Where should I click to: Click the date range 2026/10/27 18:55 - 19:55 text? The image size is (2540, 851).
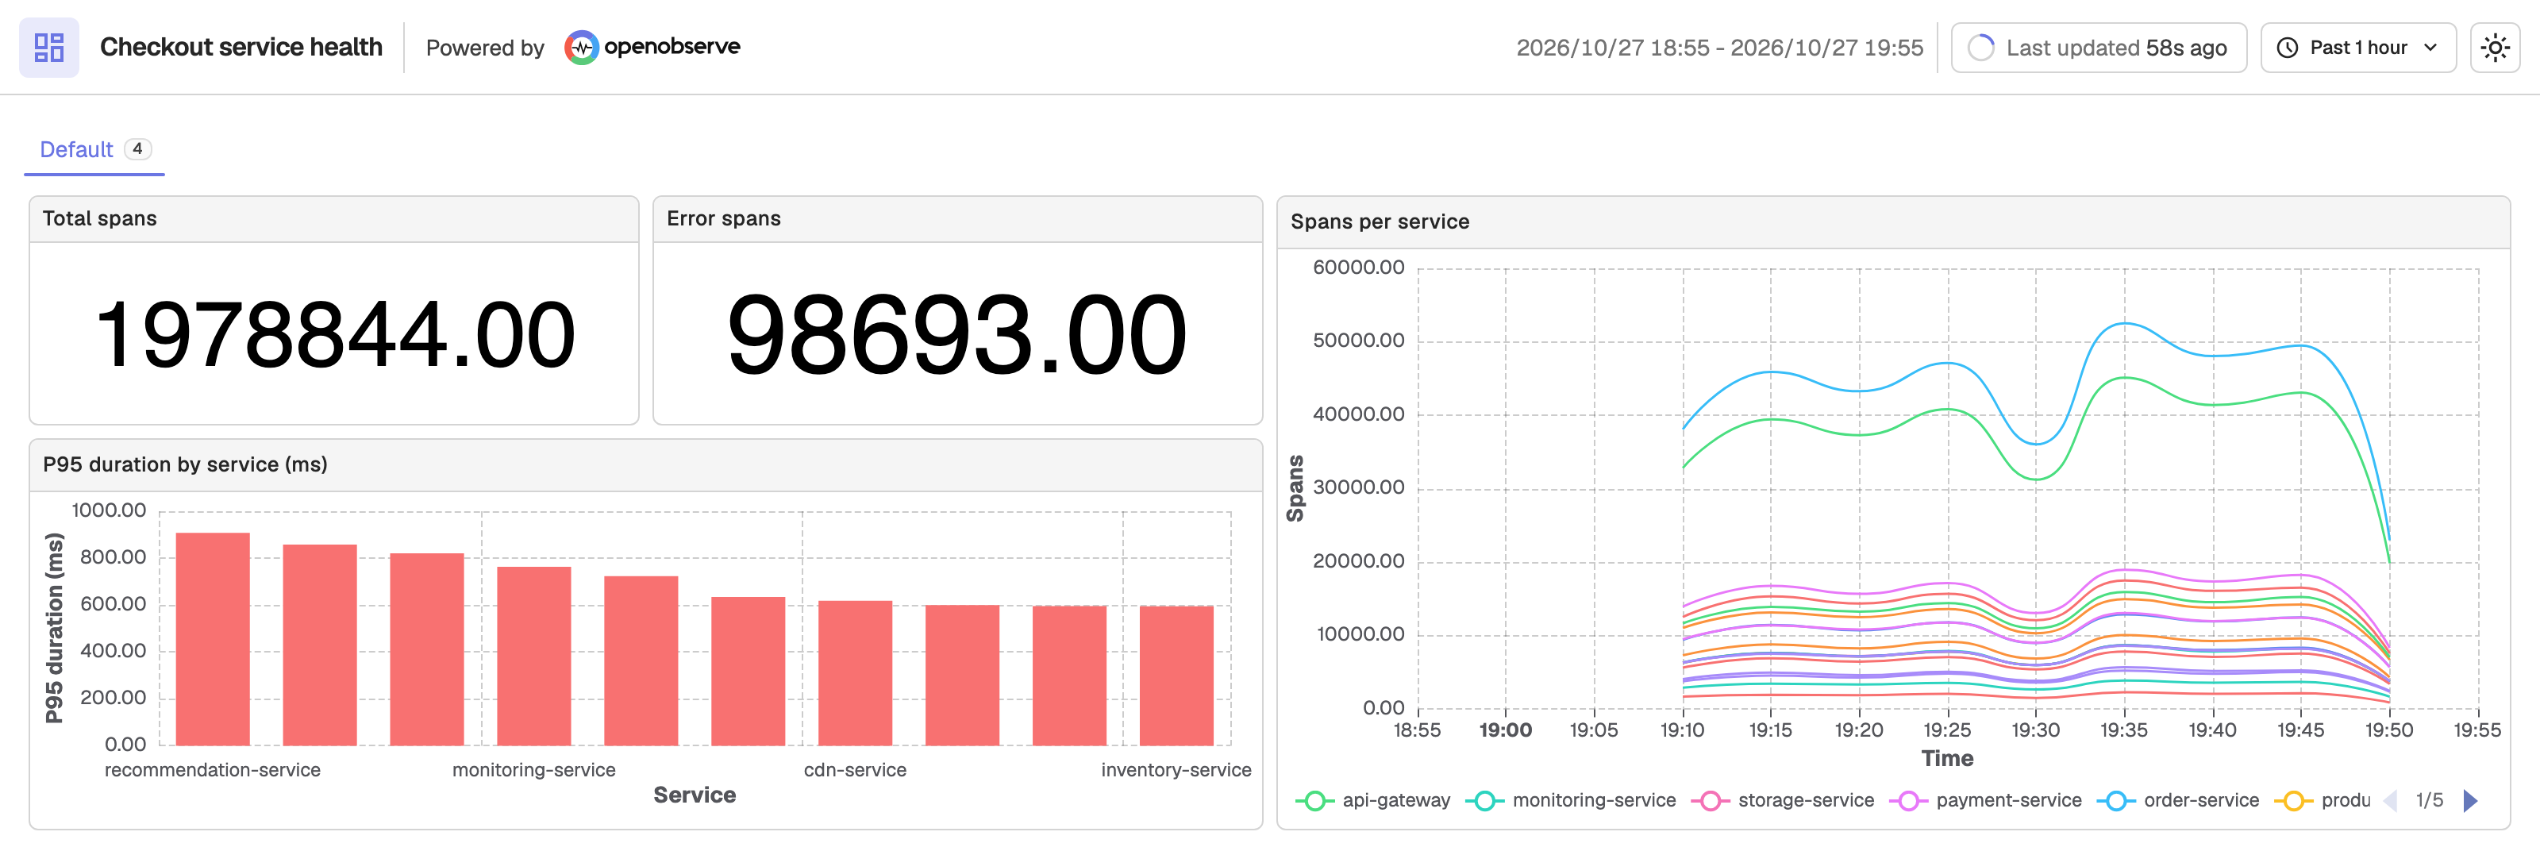coord(1718,48)
